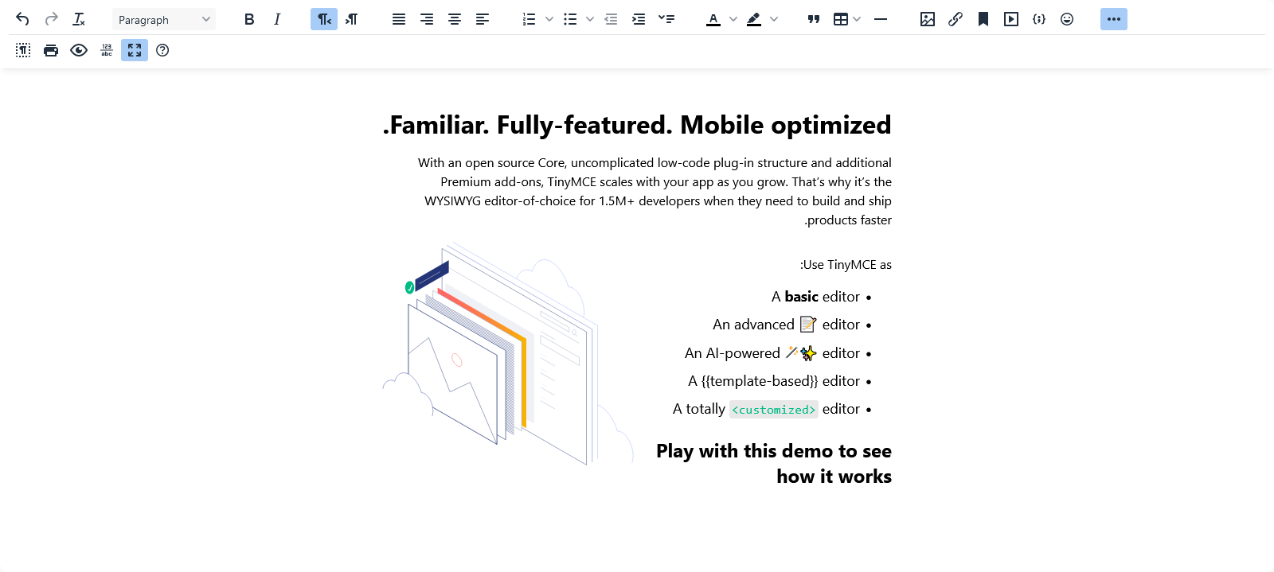The image size is (1274, 572).
Task: Clear formatting with the Tx icon
Action: coord(79,19)
